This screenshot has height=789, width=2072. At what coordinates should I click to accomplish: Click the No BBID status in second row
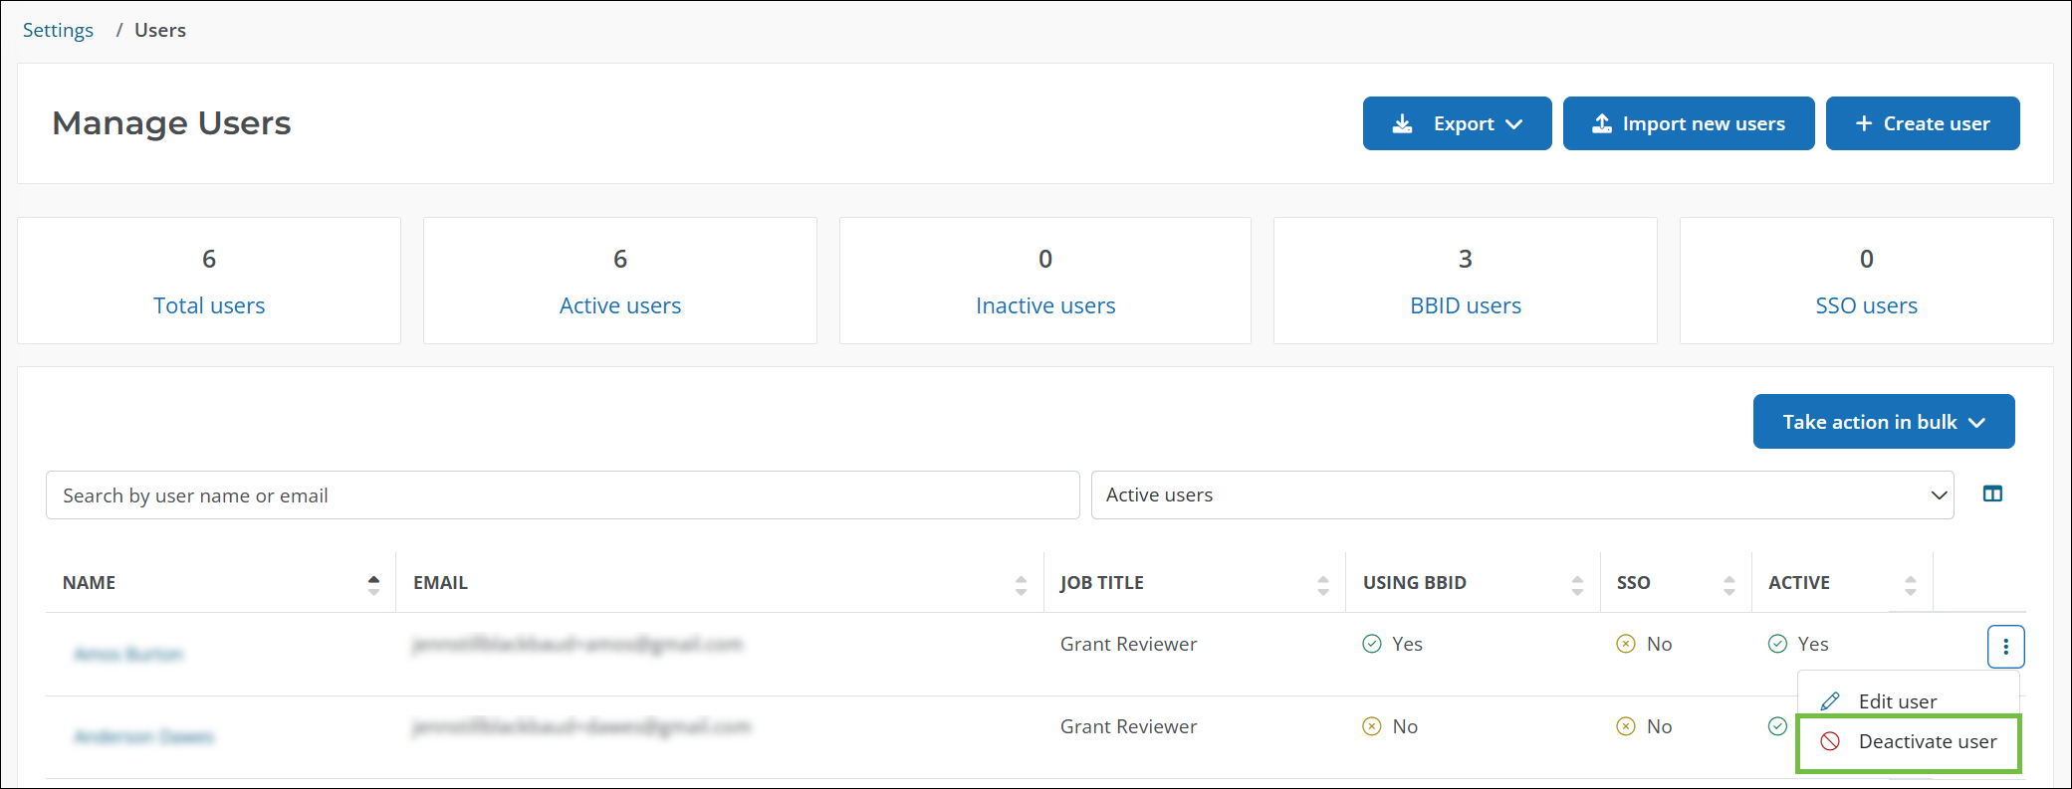point(1390,727)
